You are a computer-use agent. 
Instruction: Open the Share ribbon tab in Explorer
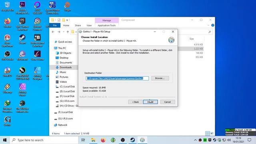(x=78, y=25)
